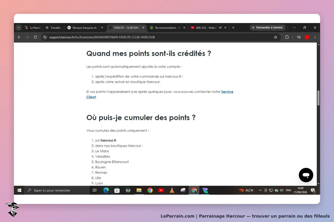Screen dimensions: 334x222
Task: Open the notification center icon
Action: [x=313, y=190]
